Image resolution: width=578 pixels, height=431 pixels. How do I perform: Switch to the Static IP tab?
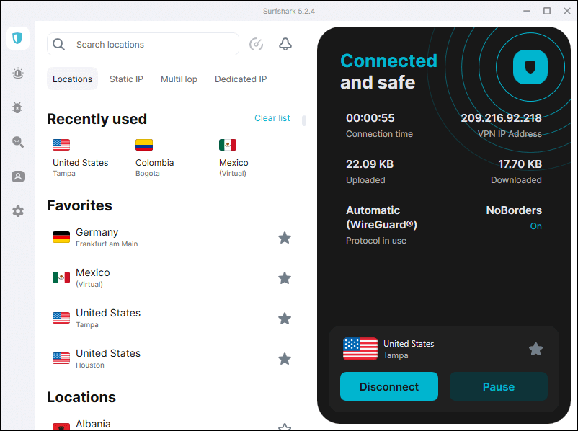coord(126,79)
